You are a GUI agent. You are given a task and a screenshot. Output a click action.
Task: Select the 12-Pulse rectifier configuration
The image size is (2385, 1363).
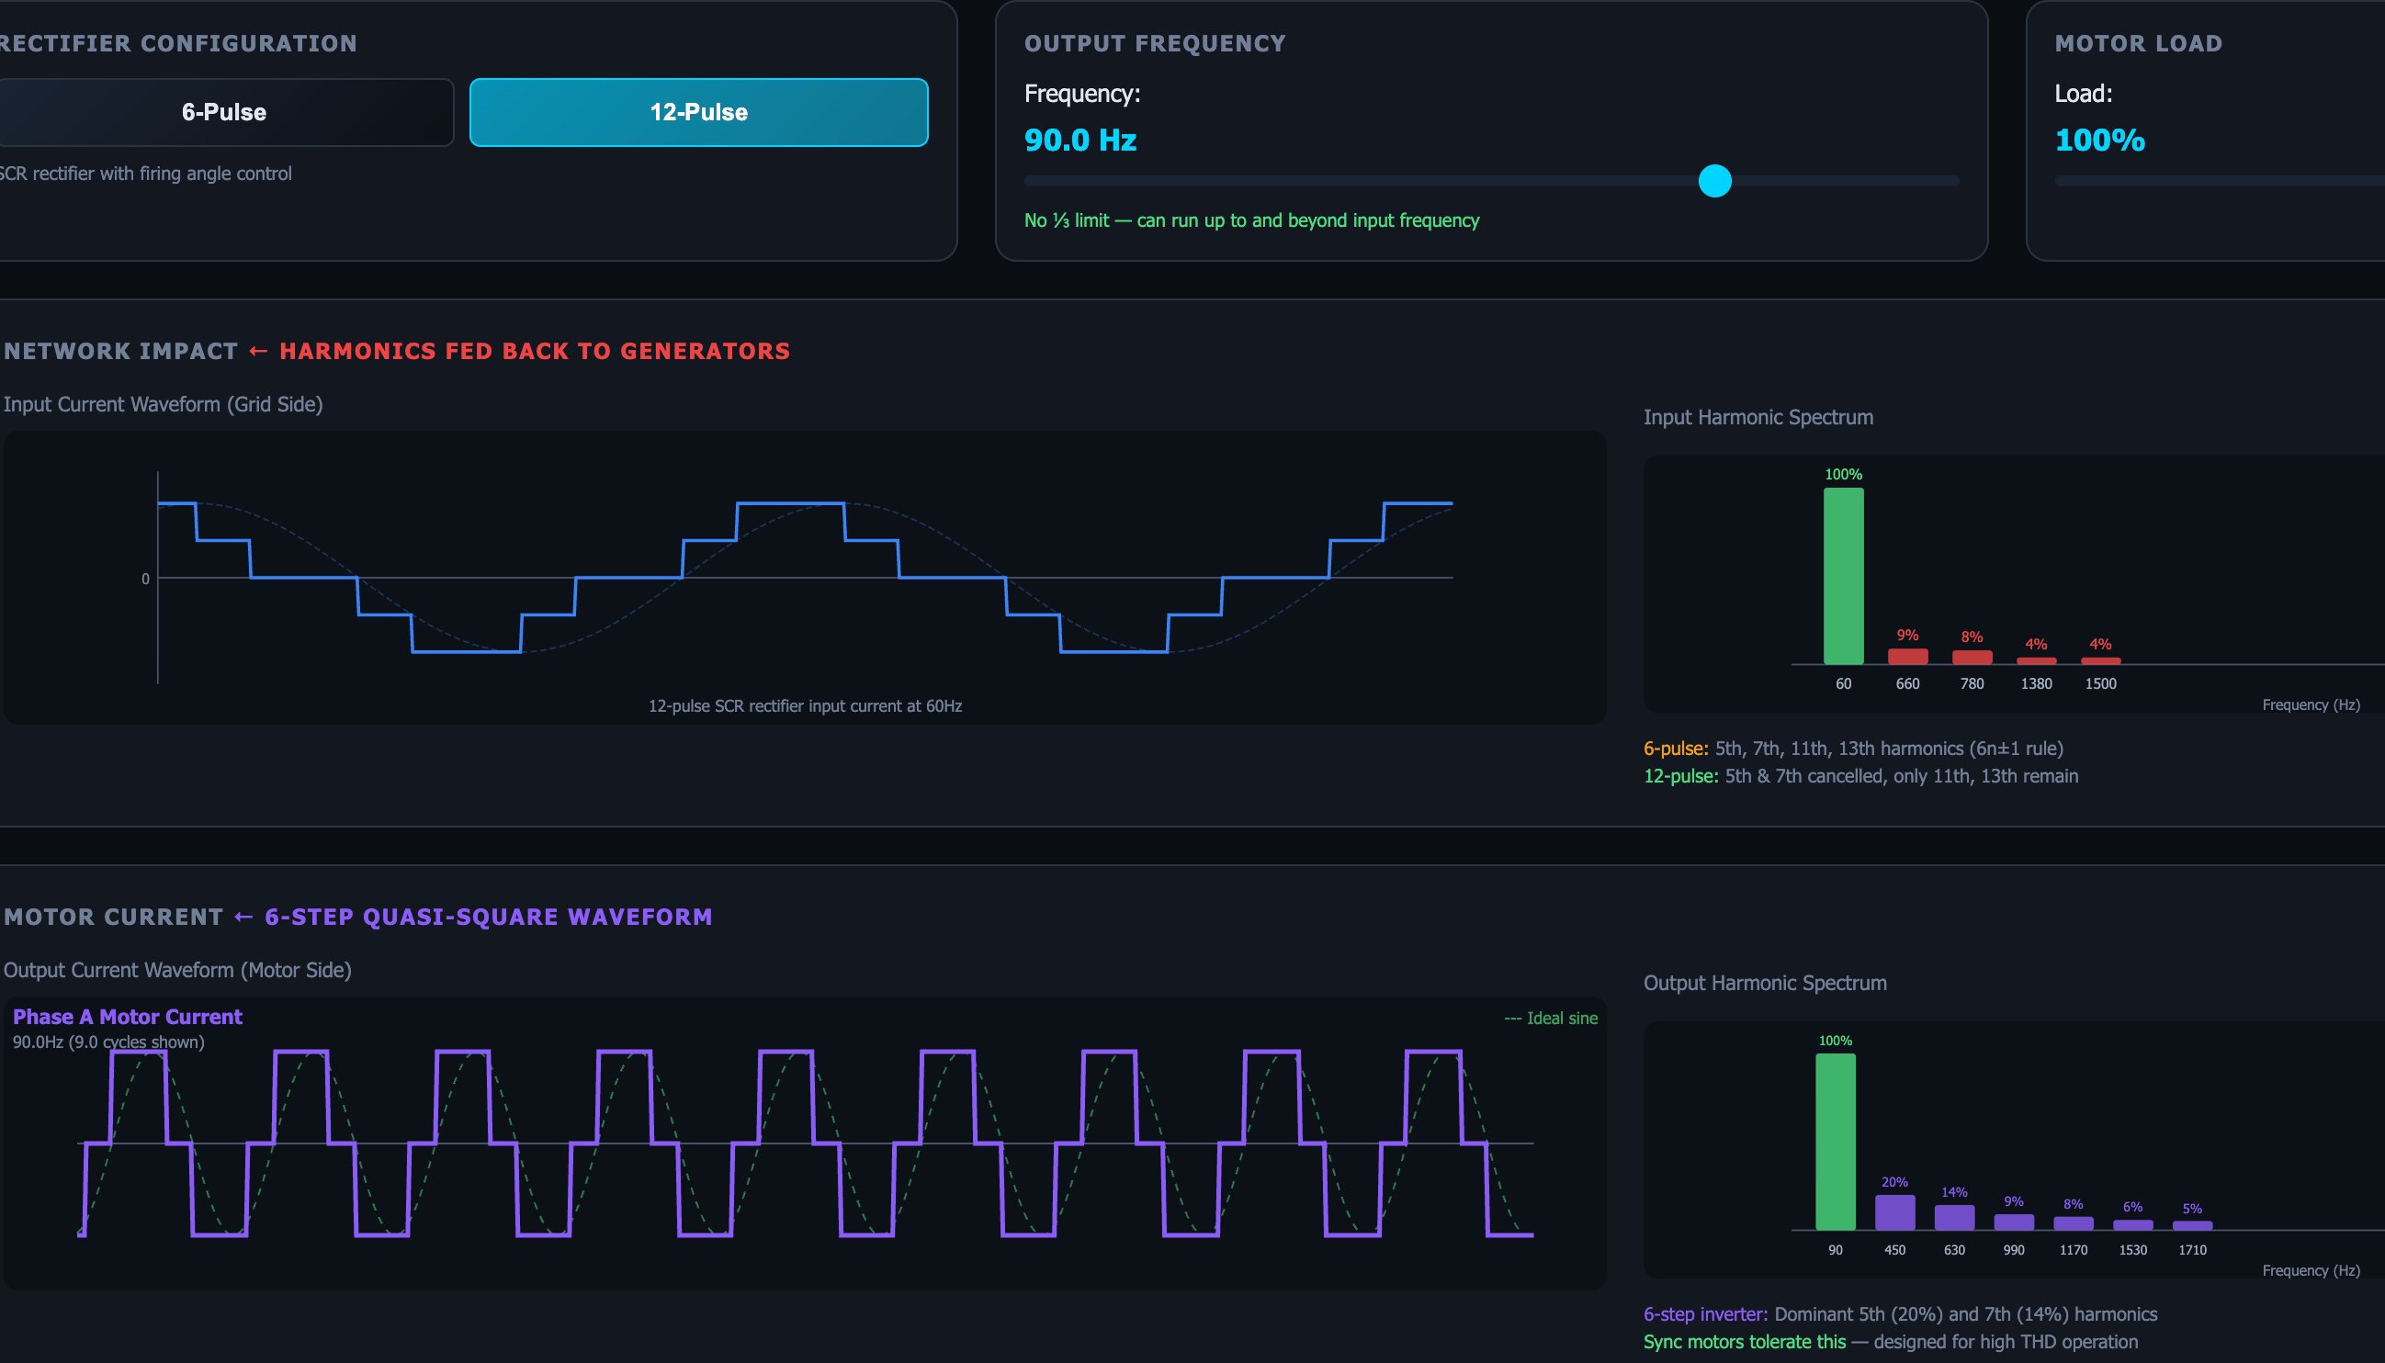tap(697, 111)
